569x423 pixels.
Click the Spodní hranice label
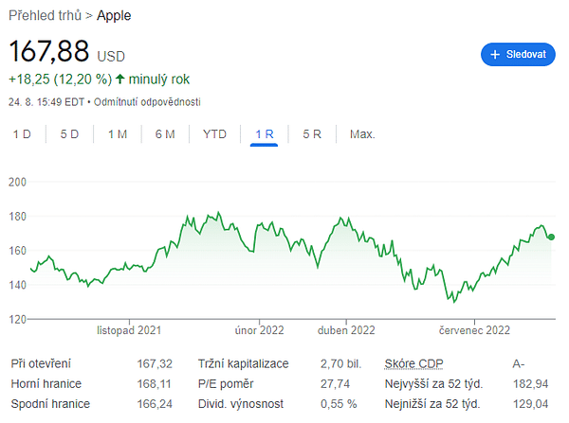50,404
